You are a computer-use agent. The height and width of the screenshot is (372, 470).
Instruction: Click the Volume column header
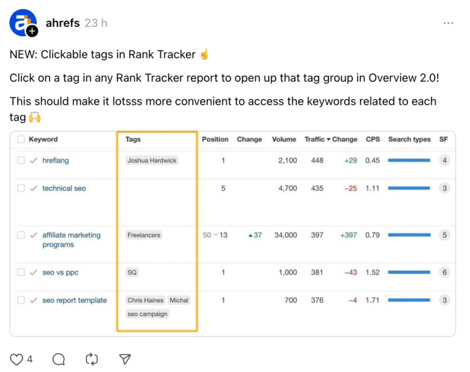[x=284, y=140]
